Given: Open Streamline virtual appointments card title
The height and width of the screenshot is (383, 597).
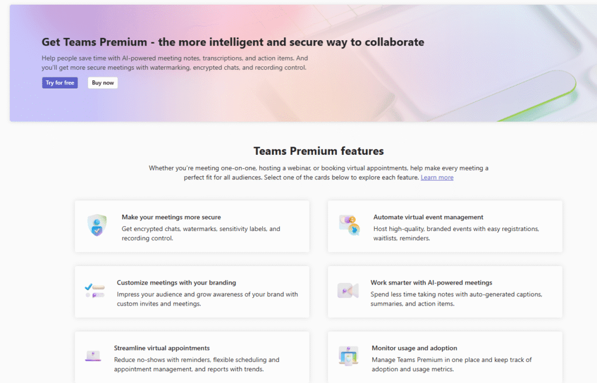Looking at the screenshot, I should pyautogui.click(x=161, y=348).
